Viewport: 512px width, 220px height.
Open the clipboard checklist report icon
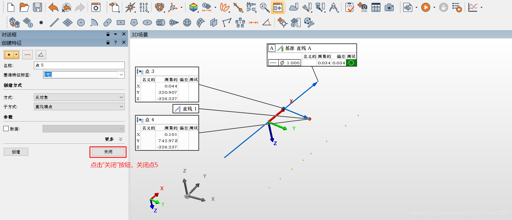pyautogui.click(x=349, y=7)
